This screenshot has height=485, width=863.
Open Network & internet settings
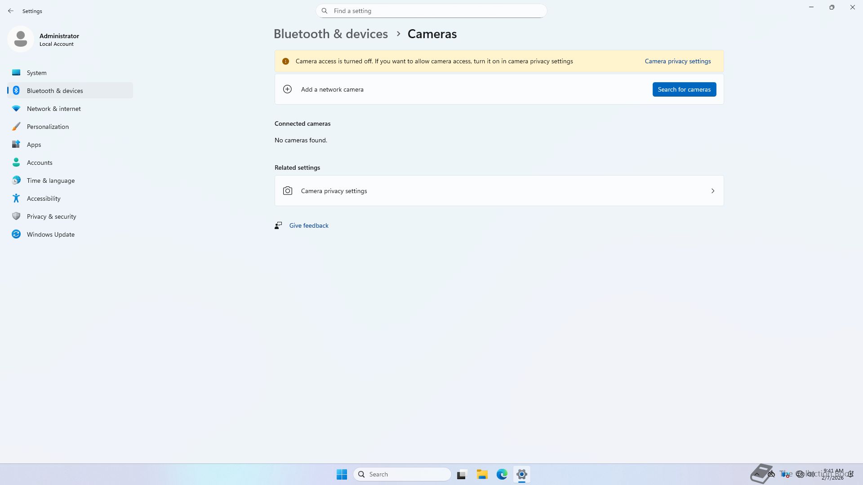point(53,109)
